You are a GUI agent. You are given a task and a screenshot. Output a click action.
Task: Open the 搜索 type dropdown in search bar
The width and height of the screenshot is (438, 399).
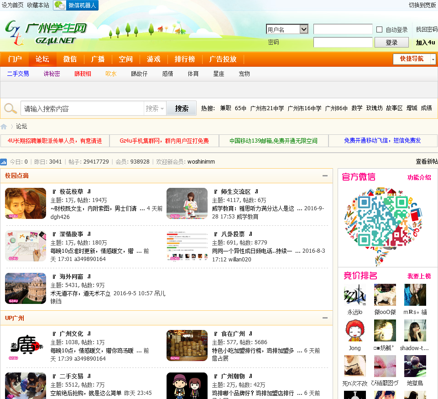click(155, 108)
